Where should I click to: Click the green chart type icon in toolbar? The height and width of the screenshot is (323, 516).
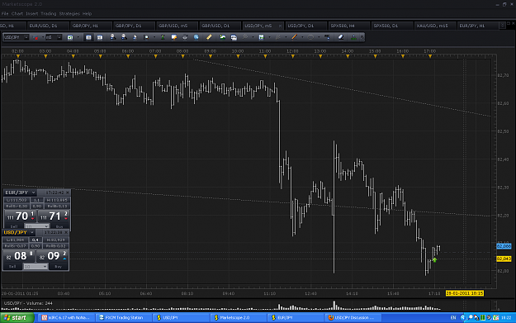[x=70, y=37]
